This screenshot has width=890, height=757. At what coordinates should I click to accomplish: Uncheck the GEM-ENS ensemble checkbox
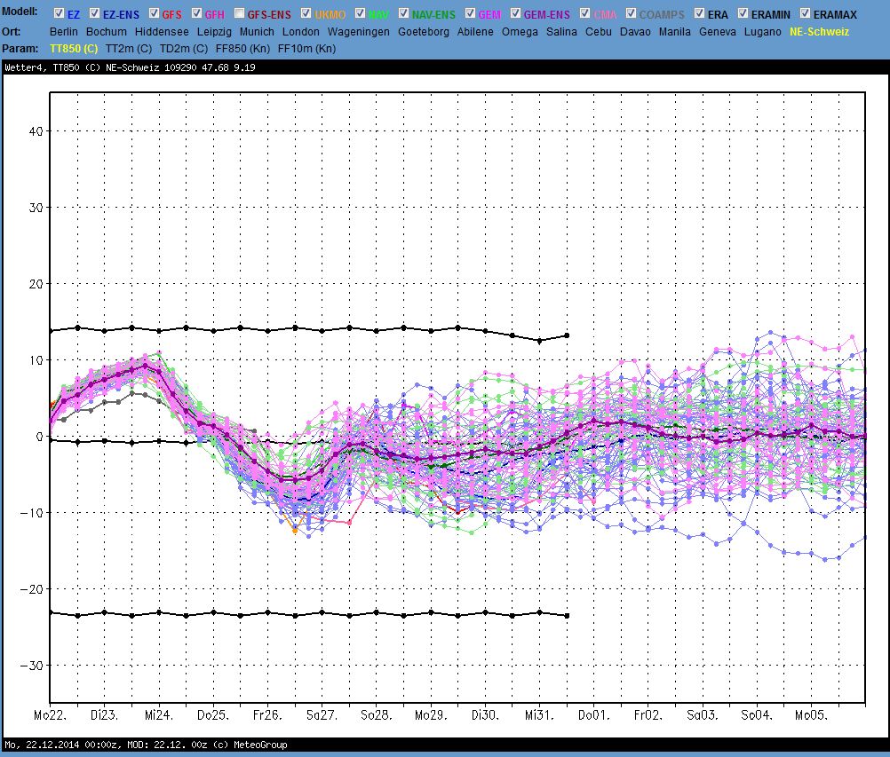coord(515,13)
